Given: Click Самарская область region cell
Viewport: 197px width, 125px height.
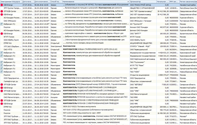Looking at the screenshot, I should point(188,85).
